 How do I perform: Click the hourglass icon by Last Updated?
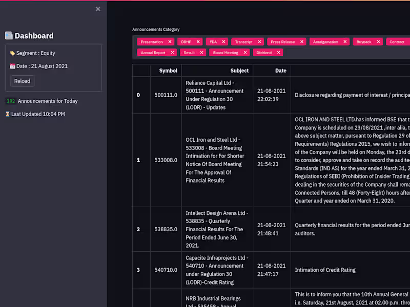(x=8, y=114)
